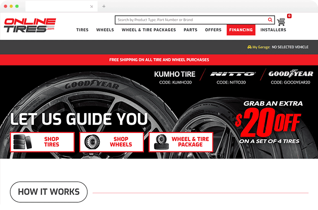Click the No Selected Vehicle link
Screen dimensions: 318x210
290,47
